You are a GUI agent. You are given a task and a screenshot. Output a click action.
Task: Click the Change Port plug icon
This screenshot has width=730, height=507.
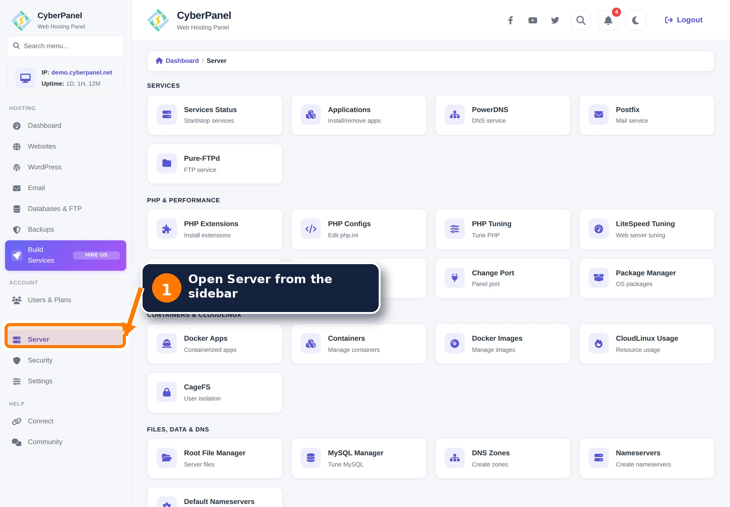point(455,278)
